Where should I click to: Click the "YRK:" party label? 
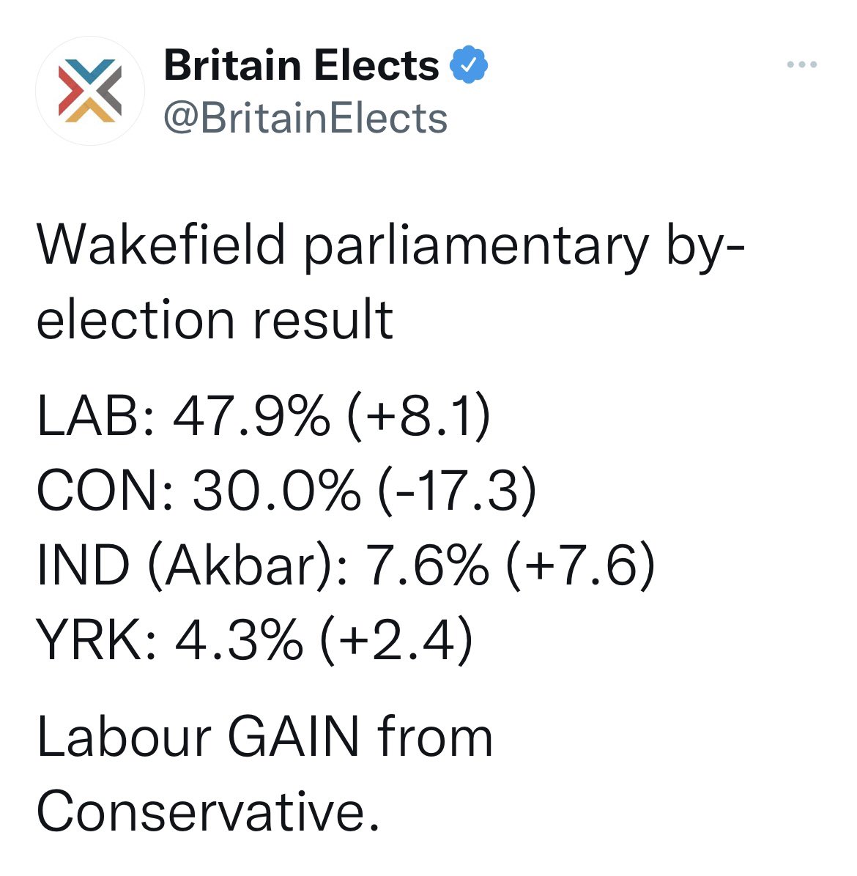96,639
